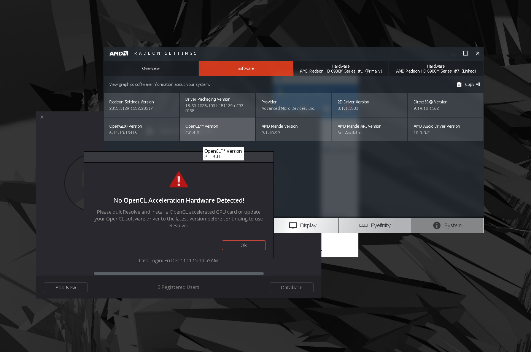Click the Add New user button

[66, 287]
